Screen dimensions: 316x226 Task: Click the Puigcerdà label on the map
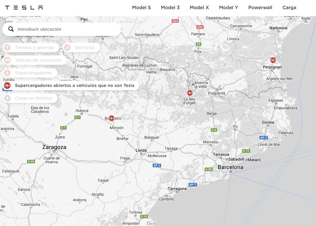(x=217, y=93)
